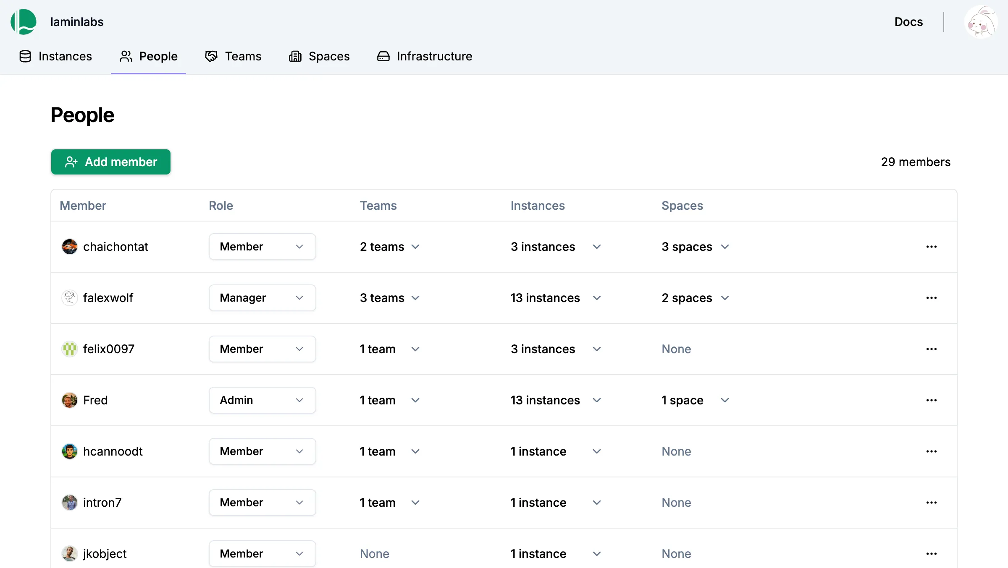This screenshot has width=1008, height=568.
Task: Open more options for intron7 row
Action: click(x=931, y=503)
